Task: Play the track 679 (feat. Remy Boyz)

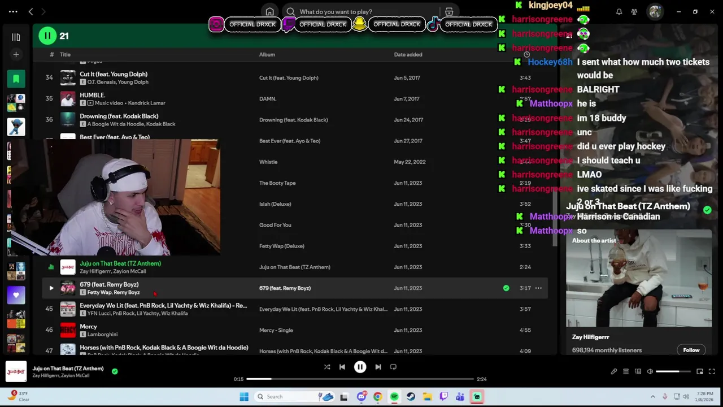Action: coord(51,288)
